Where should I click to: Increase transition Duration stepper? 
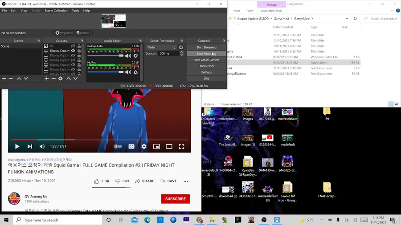point(182,52)
